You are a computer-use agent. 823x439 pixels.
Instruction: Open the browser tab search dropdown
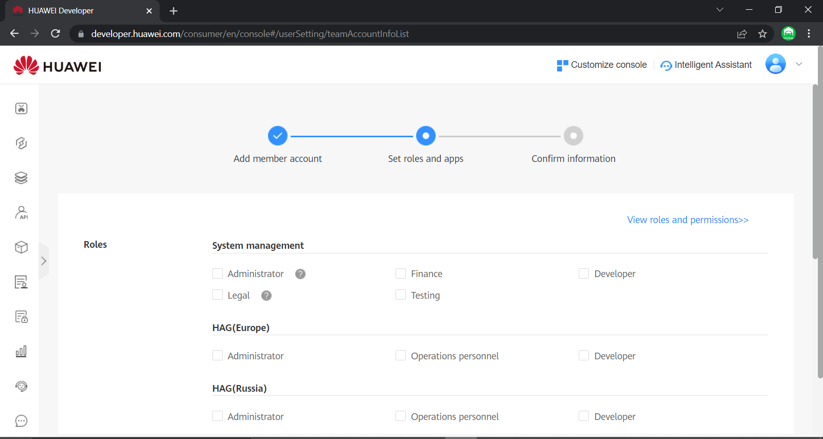[720, 10]
